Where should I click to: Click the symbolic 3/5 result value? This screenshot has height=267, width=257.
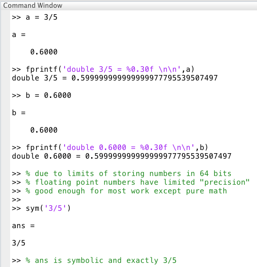coord(19,243)
